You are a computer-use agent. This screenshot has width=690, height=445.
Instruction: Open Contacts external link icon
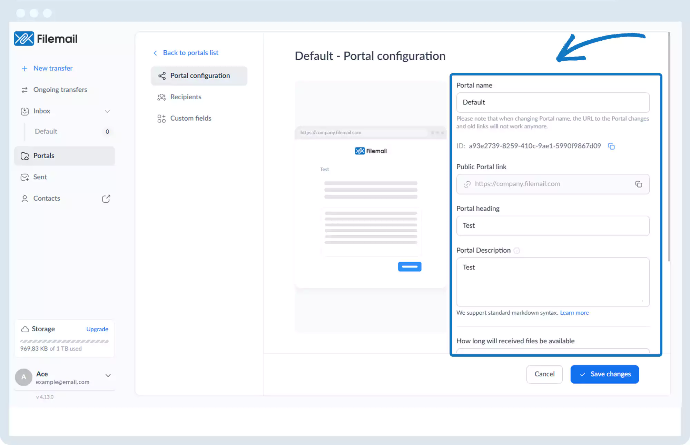(106, 199)
